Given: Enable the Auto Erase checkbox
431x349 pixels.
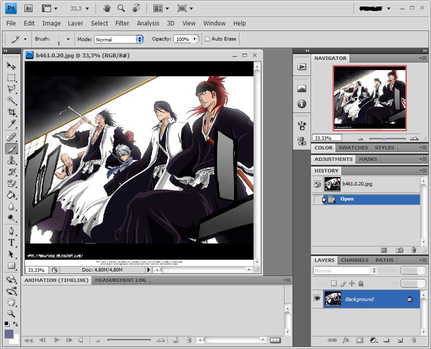Looking at the screenshot, I should pos(207,39).
